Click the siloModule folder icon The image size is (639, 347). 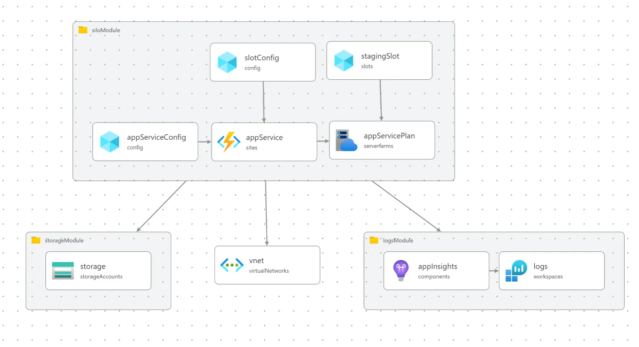tap(83, 30)
